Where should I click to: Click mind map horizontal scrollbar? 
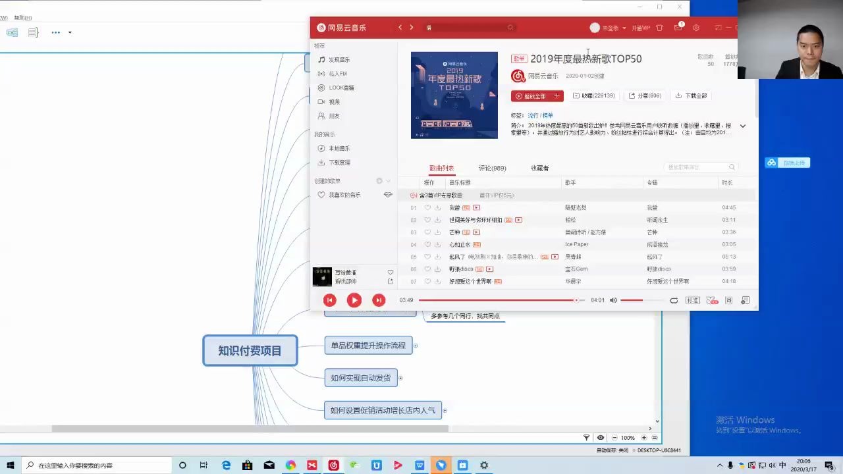click(250, 429)
